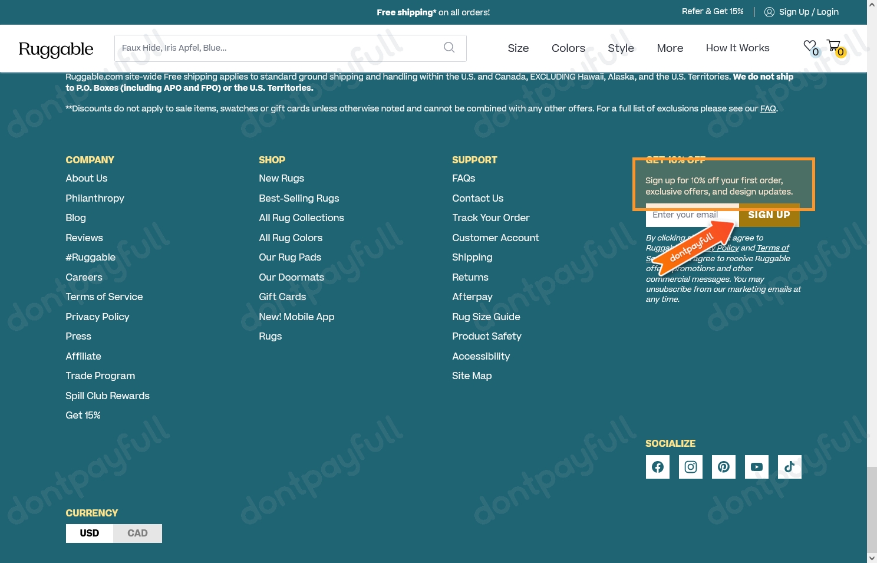Open Privacy Policy footer link
This screenshot has height=563, width=877.
(98, 317)
